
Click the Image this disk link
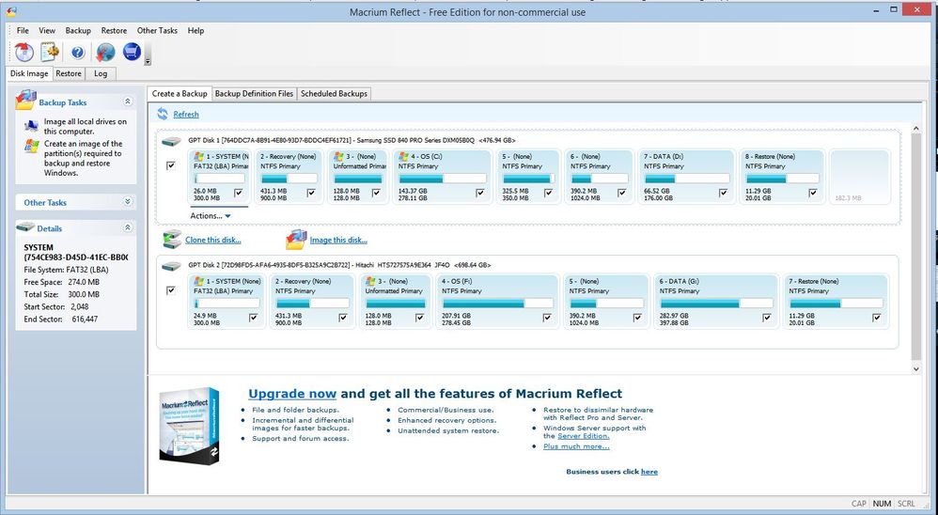(338, 240)
